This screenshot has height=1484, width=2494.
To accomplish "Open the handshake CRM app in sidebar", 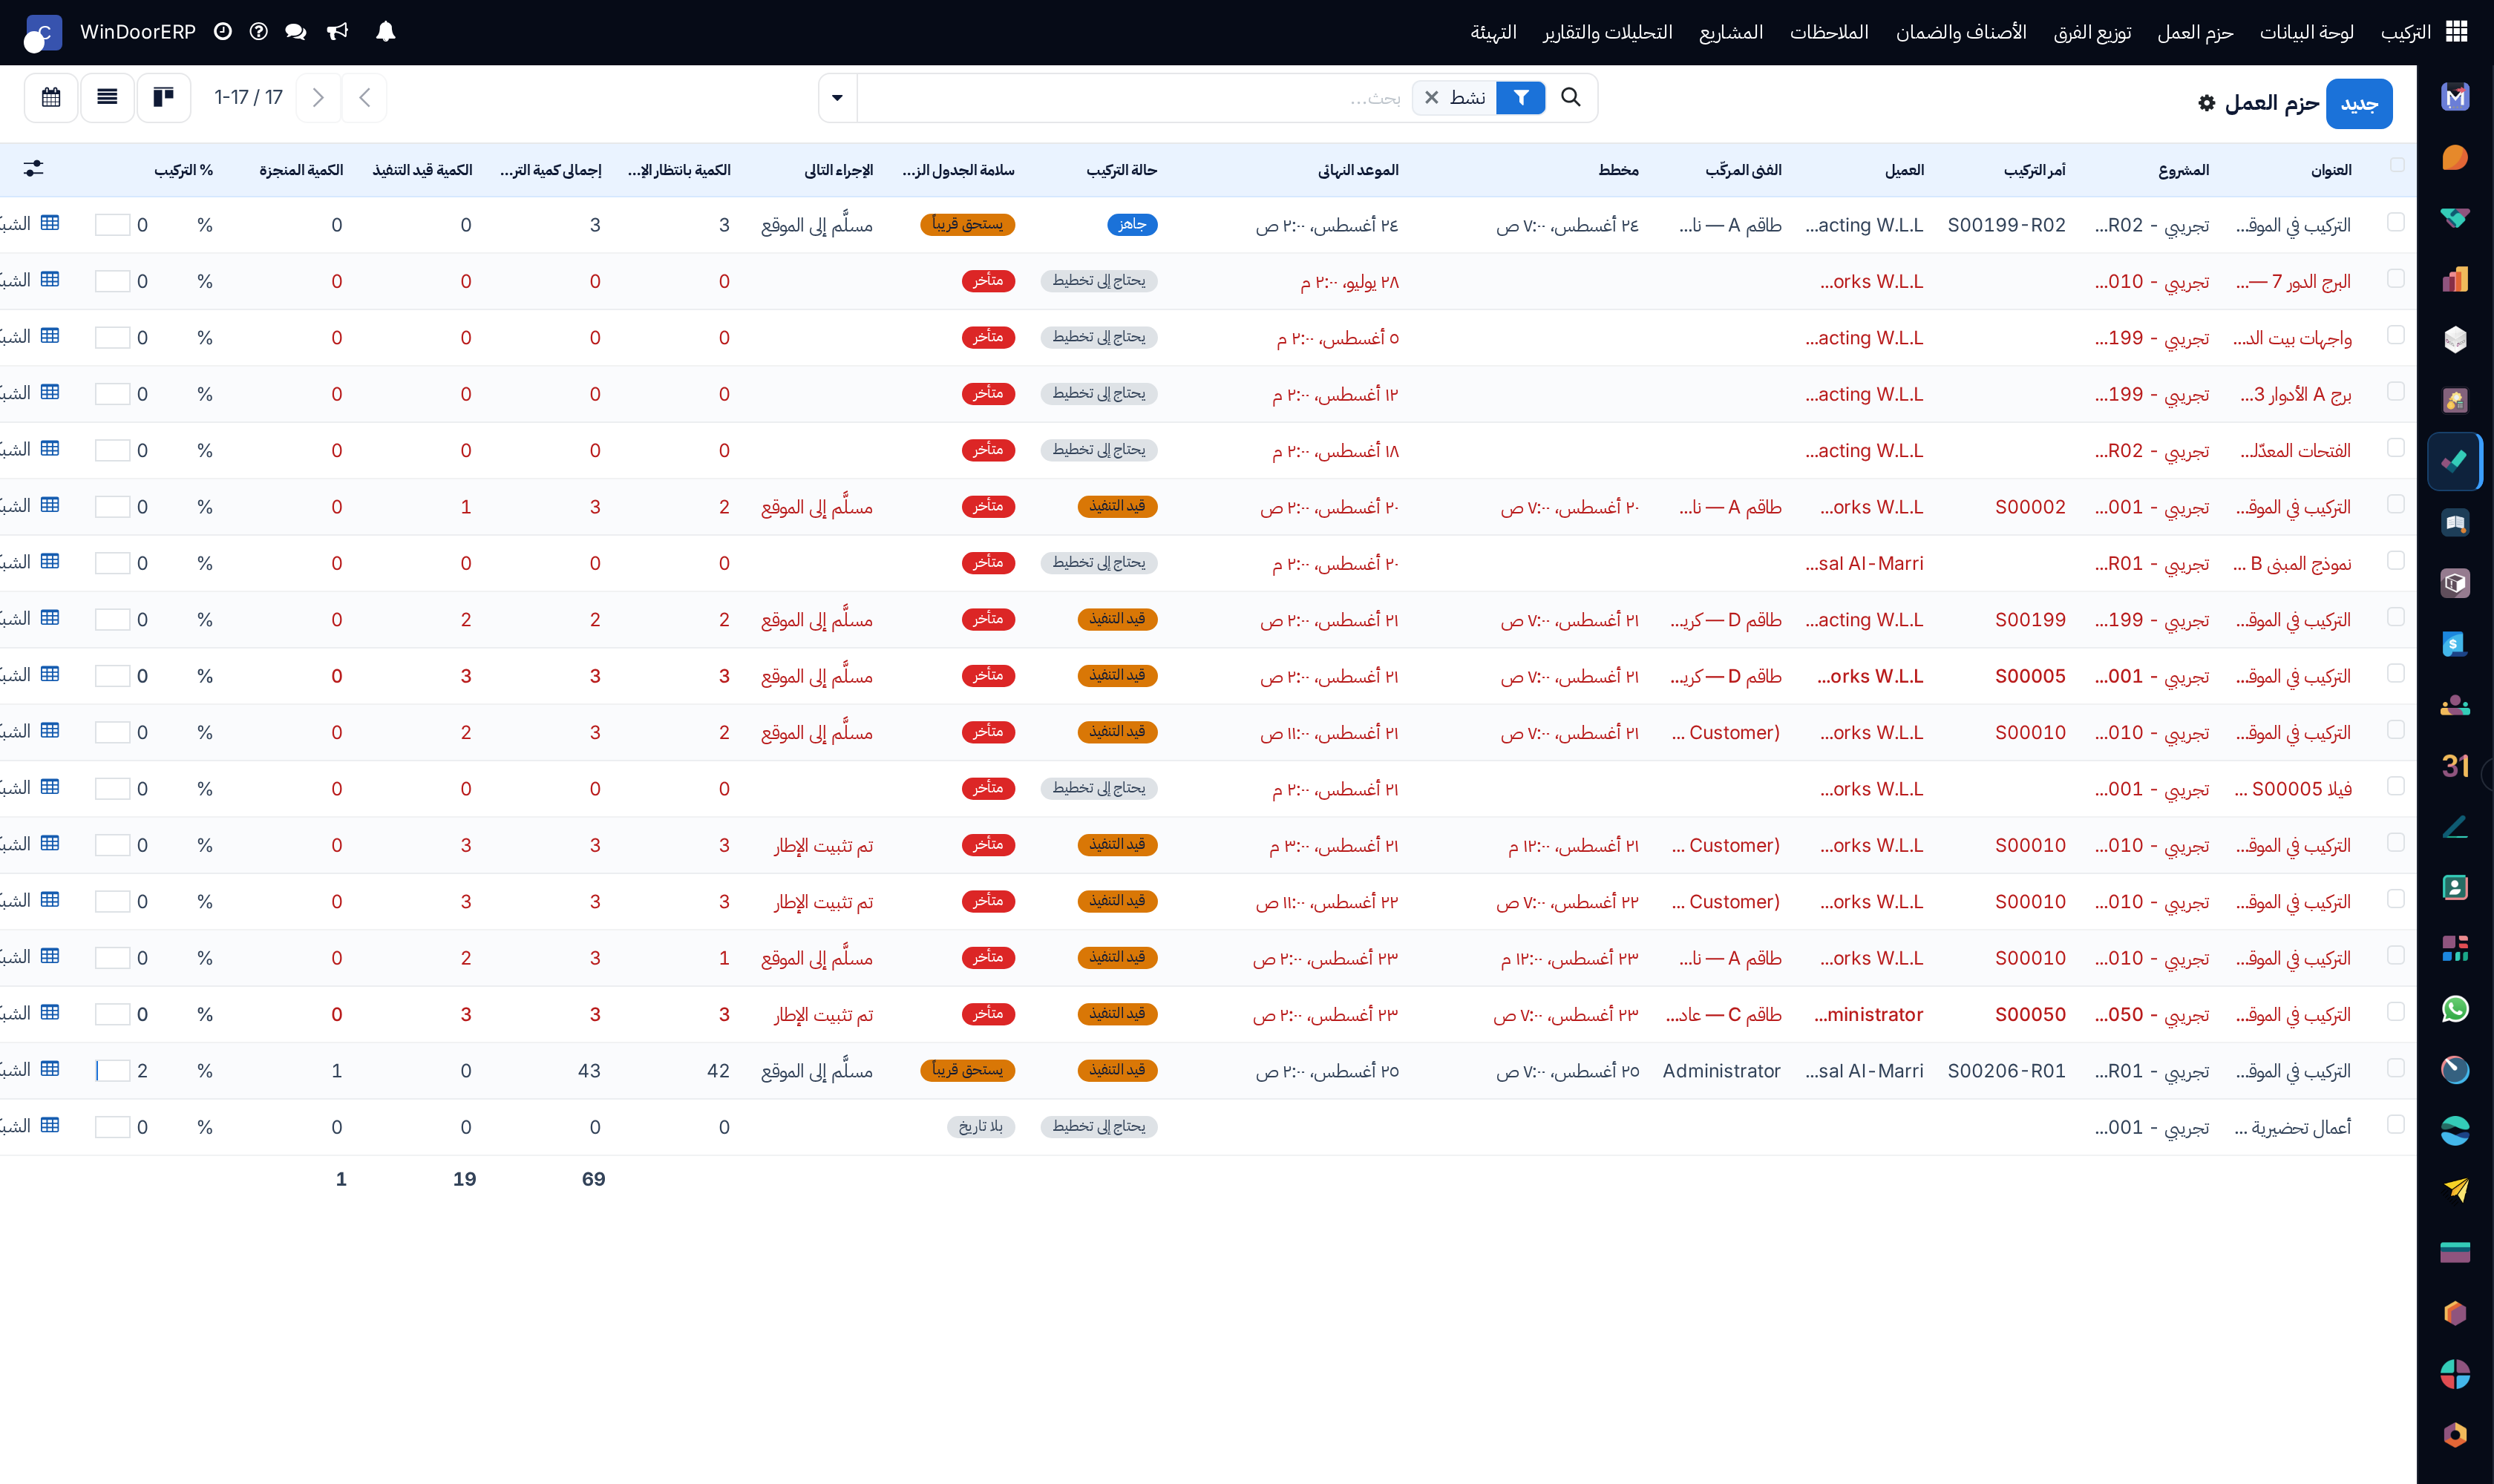I will [2455, 218].
